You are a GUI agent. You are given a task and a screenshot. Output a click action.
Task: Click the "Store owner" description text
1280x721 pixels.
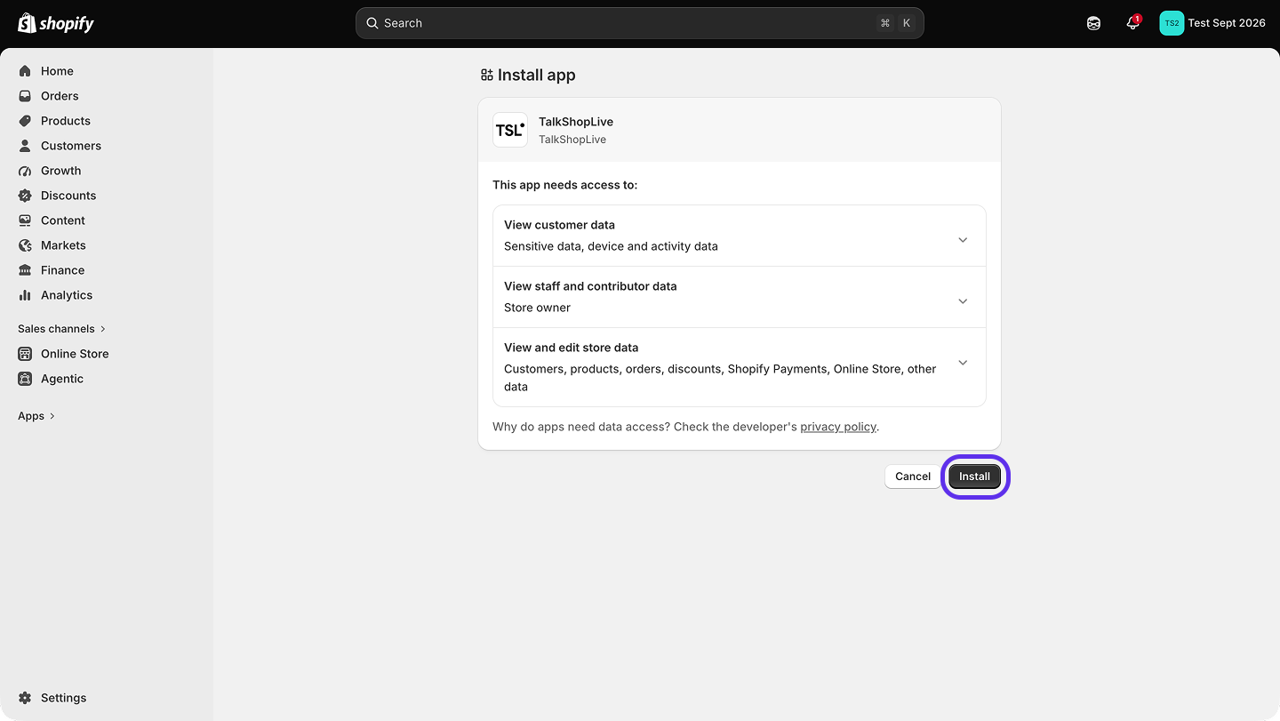[537, 308]
